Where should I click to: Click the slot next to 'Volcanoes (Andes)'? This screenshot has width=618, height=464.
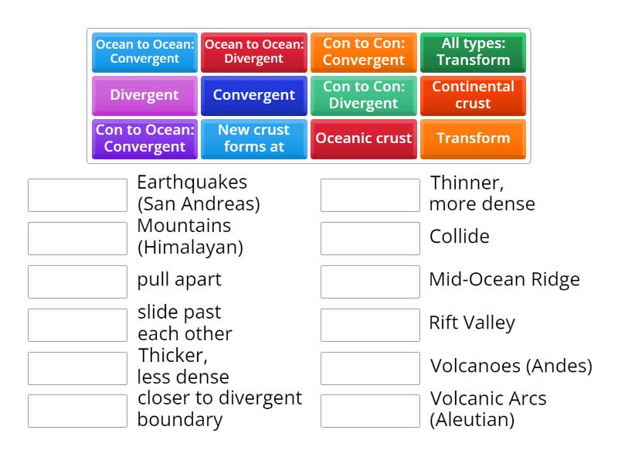click(x=370, y=368)
